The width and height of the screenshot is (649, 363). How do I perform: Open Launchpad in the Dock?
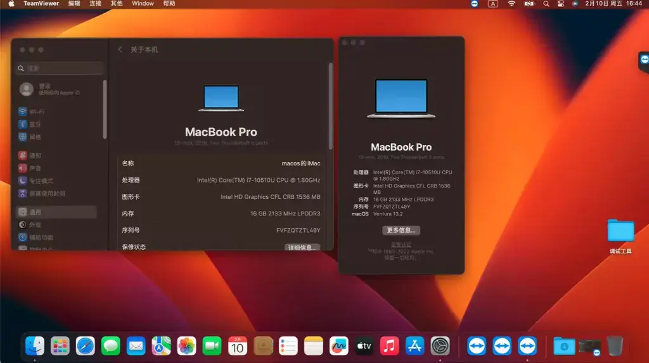pos(60,346)
